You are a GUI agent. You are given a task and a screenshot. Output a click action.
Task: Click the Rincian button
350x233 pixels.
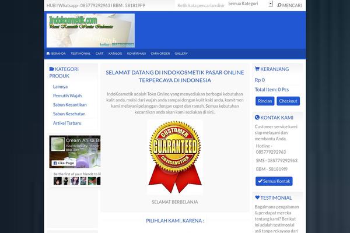tap(265, 101)
